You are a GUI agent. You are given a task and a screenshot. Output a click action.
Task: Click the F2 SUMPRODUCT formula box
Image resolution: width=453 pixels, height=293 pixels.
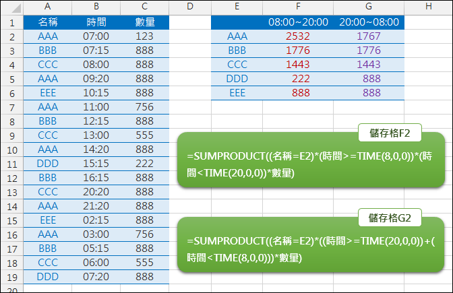pyautogui.click(x=311, y=160)
